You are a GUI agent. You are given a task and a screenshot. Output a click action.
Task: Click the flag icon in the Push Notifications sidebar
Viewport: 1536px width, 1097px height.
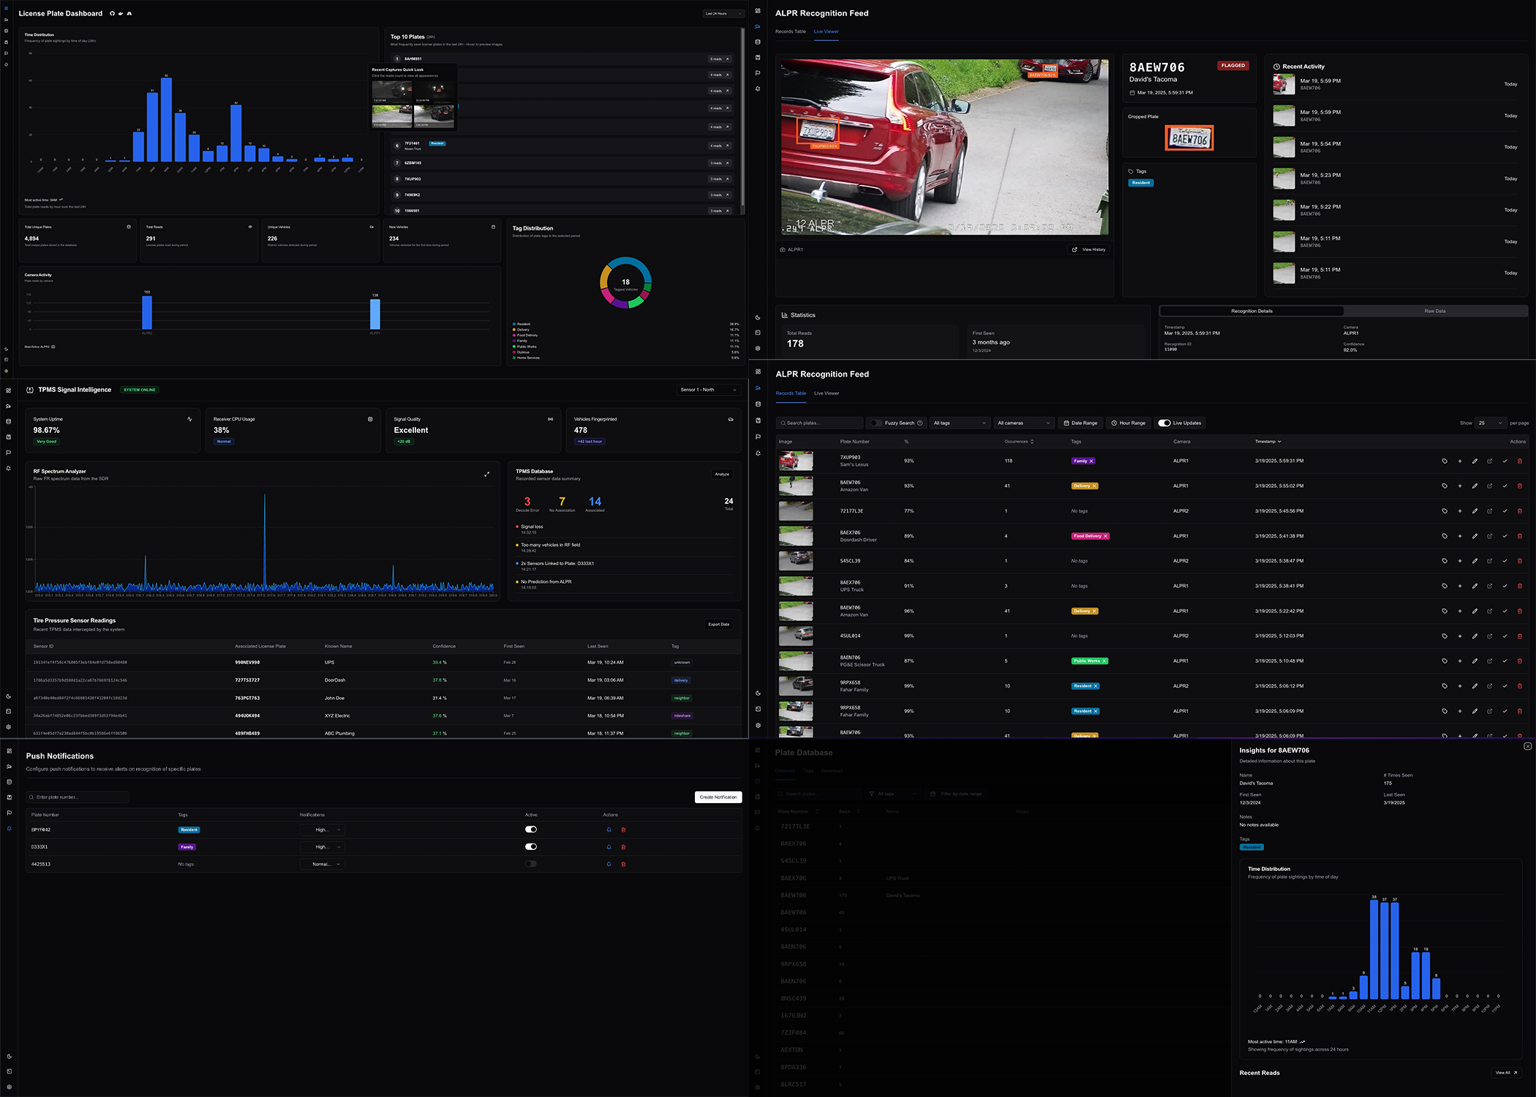click(9, 813)
